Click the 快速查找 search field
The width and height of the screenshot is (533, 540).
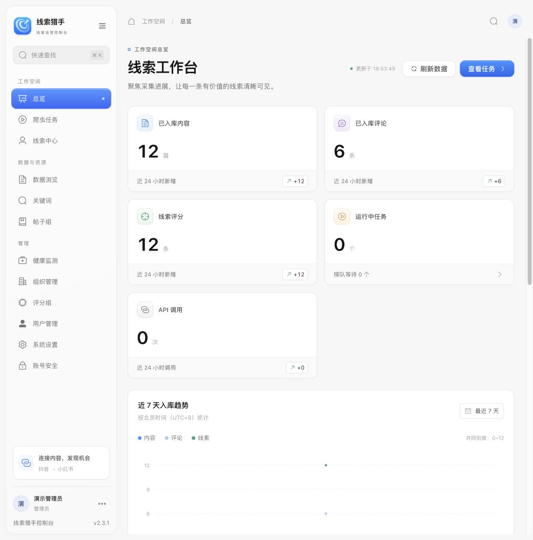(x=61, y=55)
